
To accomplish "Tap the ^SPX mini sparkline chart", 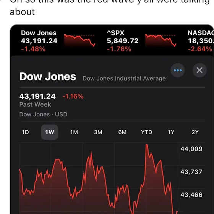I will coord(160,41).
